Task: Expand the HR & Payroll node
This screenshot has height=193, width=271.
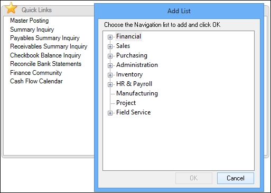Action: coord(110,84)
